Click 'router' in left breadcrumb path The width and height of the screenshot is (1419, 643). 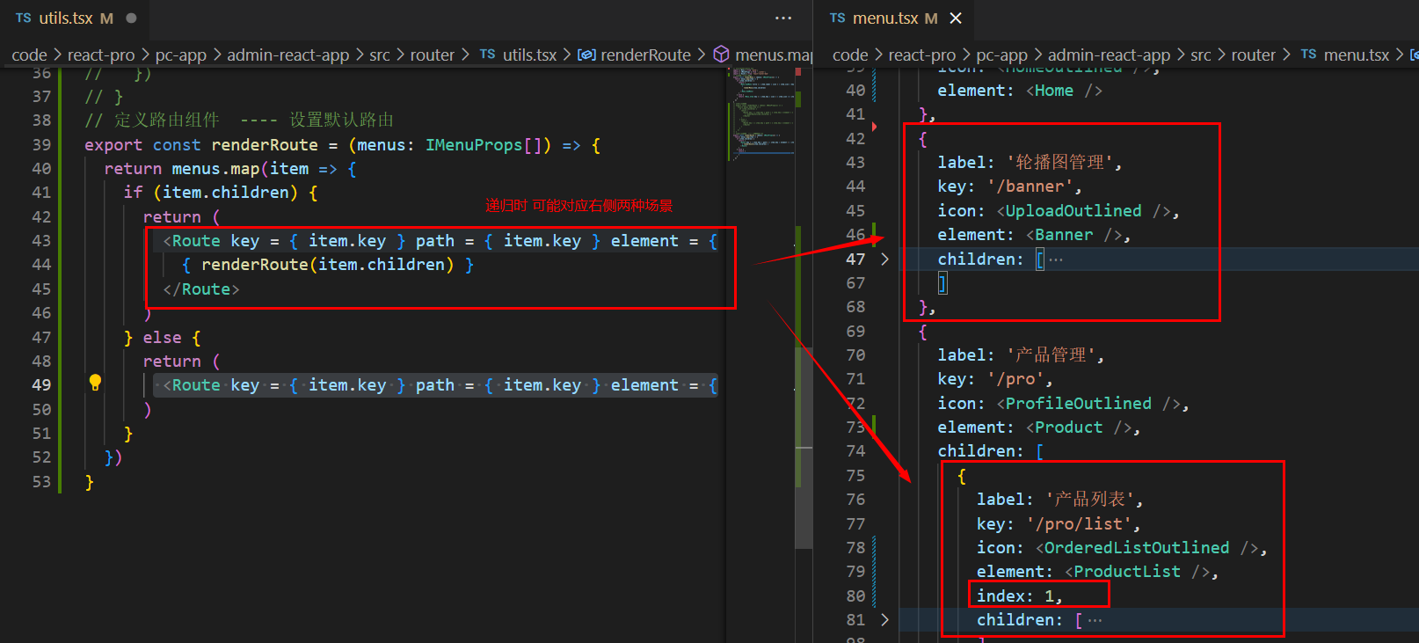[x=433, y=55]
